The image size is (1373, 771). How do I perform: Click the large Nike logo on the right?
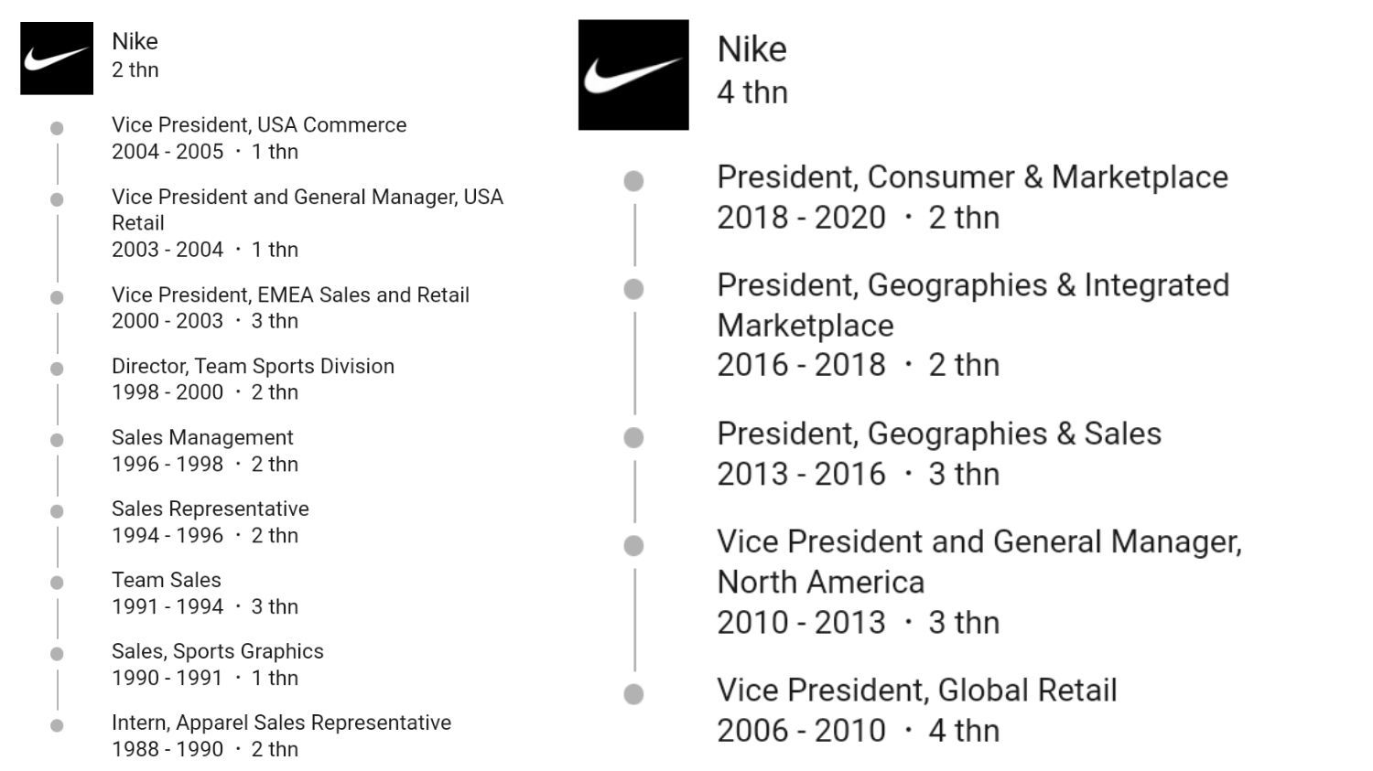[x=633, y=75]
